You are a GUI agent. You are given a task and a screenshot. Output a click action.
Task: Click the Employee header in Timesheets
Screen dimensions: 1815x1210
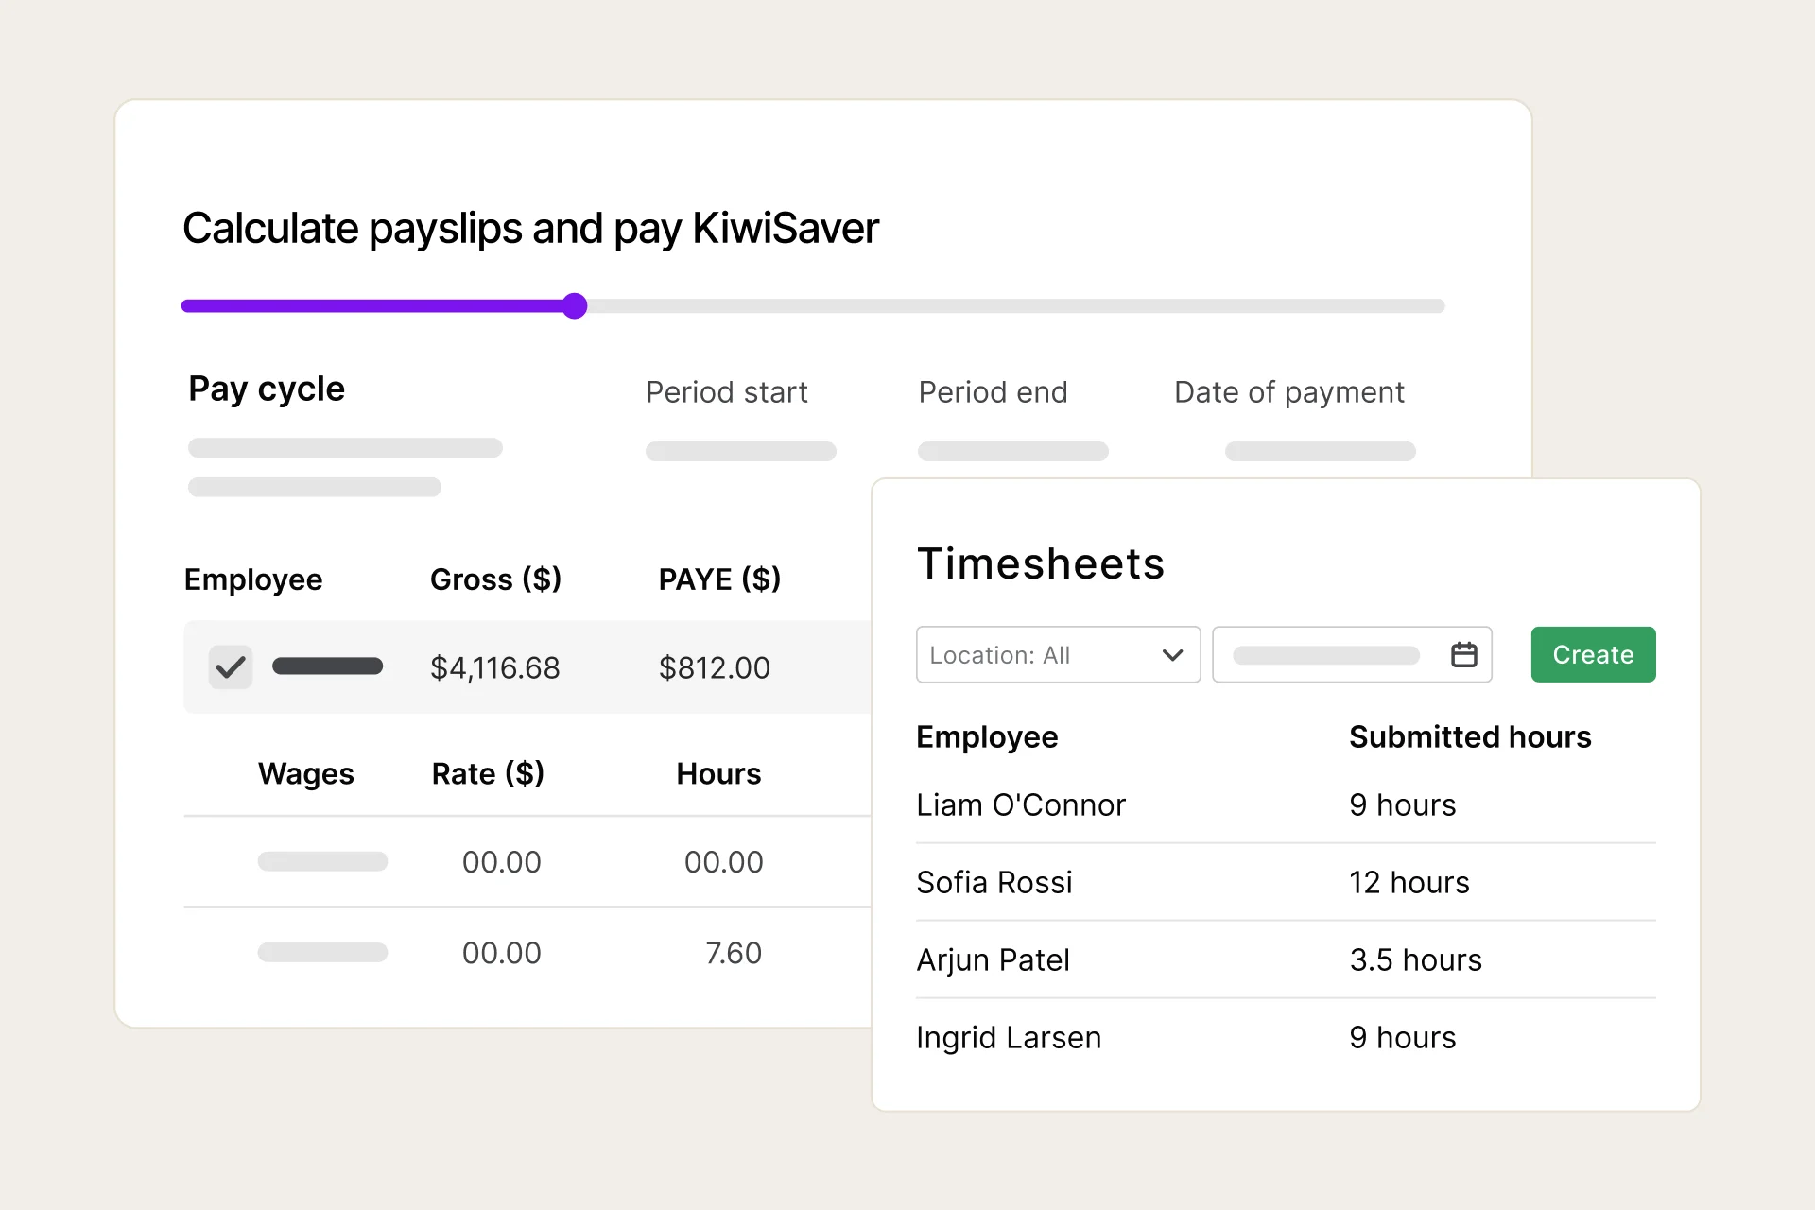coord(987,737)
